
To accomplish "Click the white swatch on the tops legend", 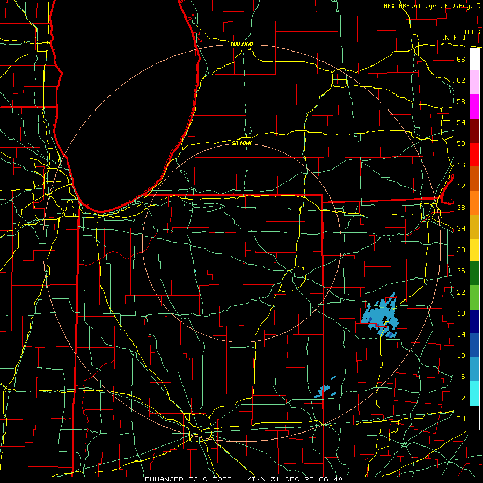I will (x=474, y=59).
